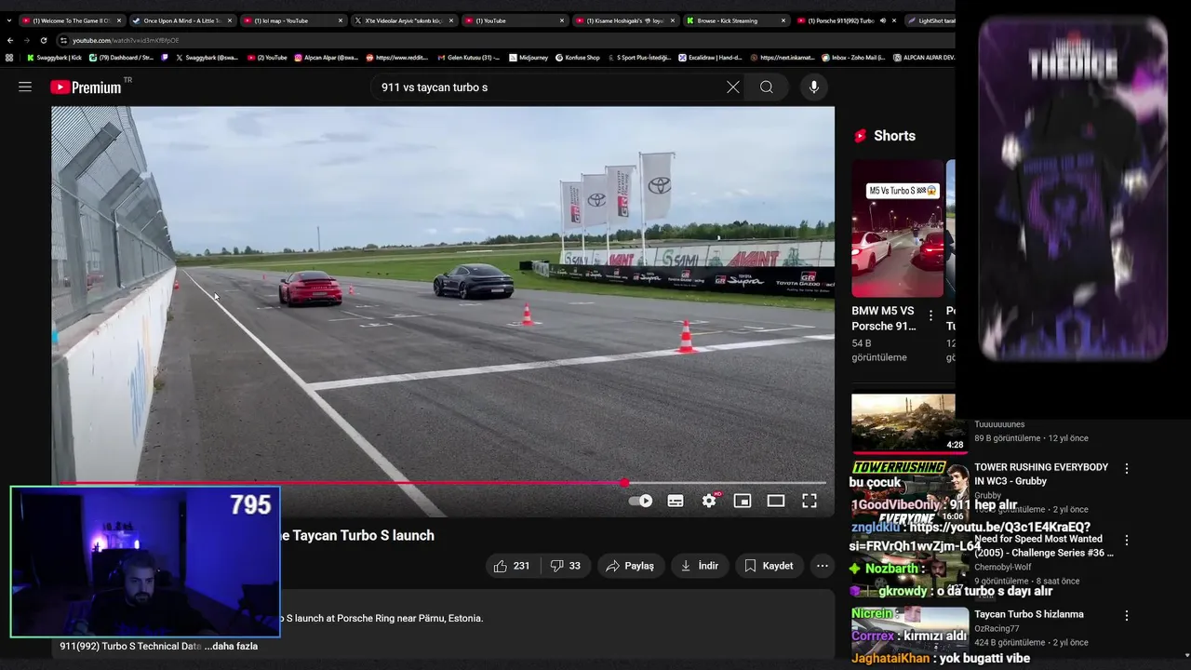Open the Grubby channel name
The image size is (1191, 670).
click(x=988, y=496)
